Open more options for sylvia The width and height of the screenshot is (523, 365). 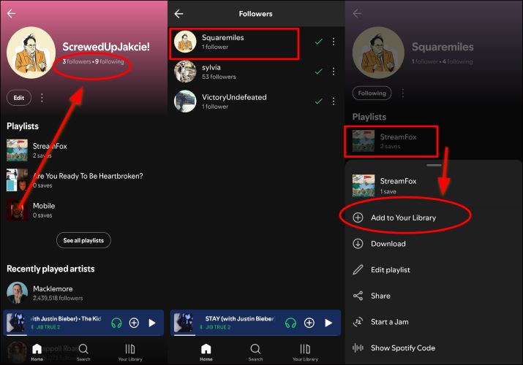pyautogui.click(x=334, y=72)
